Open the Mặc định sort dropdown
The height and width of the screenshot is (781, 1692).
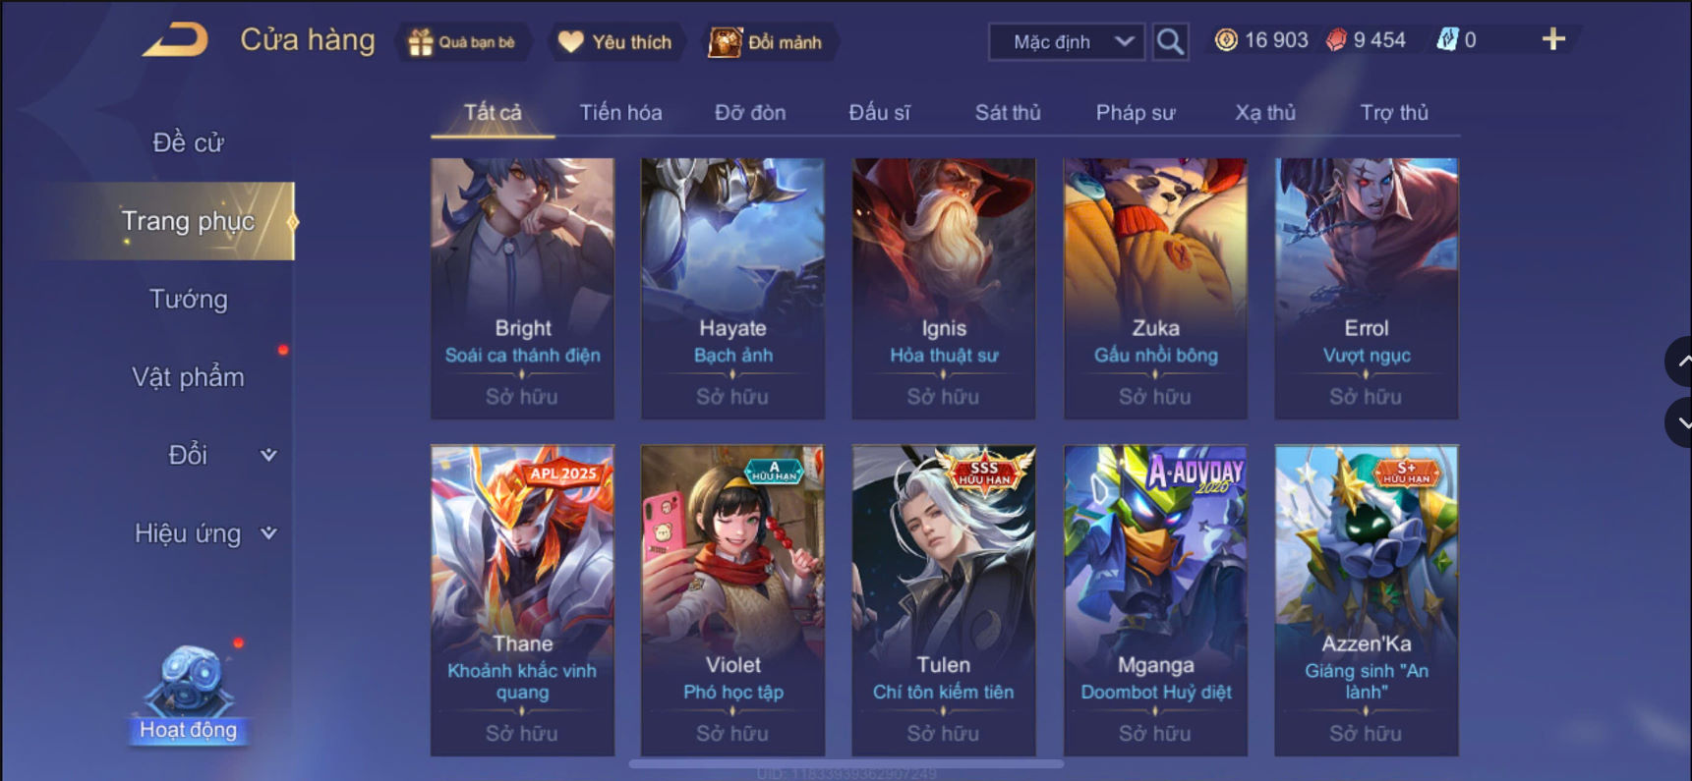(x=1067, y=42)
